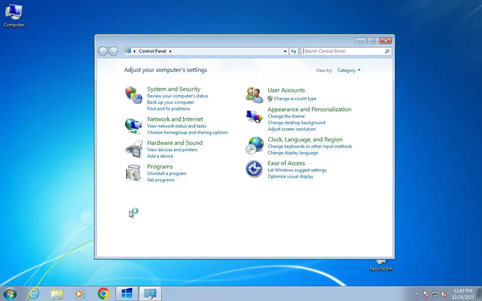Open Change keyboards or other input methods
This screenshot has height=301, width=482.
coord(310,146)
